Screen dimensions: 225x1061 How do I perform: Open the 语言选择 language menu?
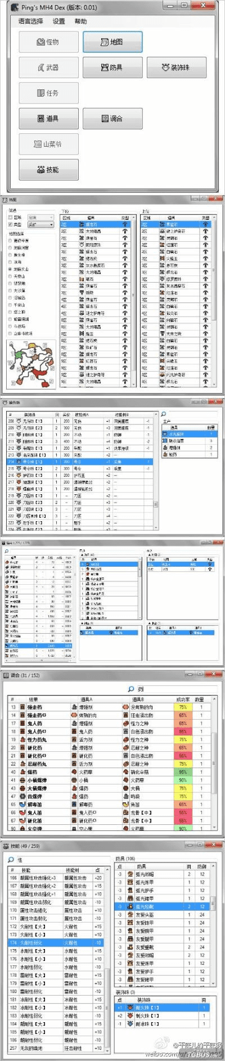(30, 21)
